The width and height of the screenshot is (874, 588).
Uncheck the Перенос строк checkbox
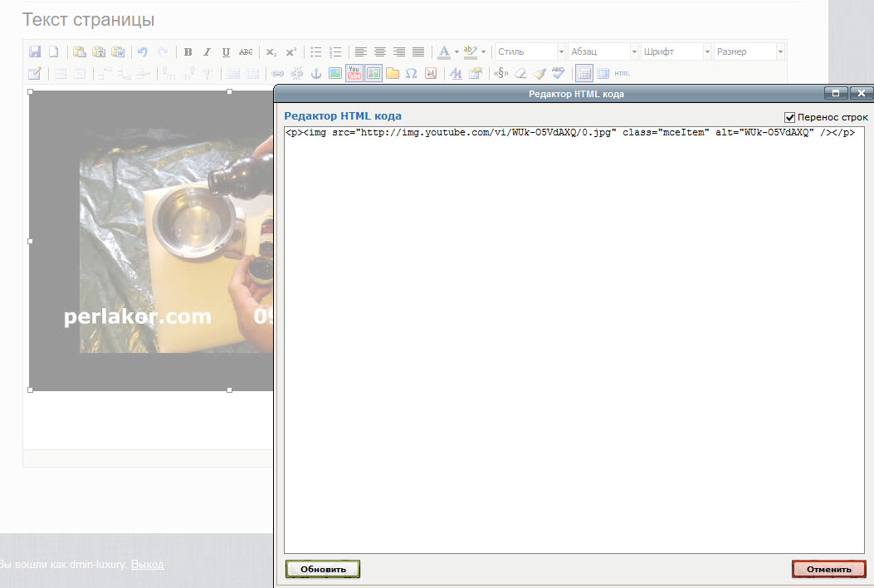[x=789, y=117]
